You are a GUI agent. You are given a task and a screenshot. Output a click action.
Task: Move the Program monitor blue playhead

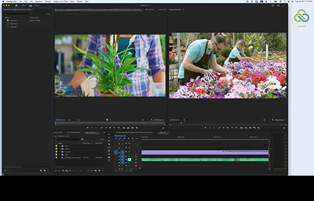click(181, 123)
